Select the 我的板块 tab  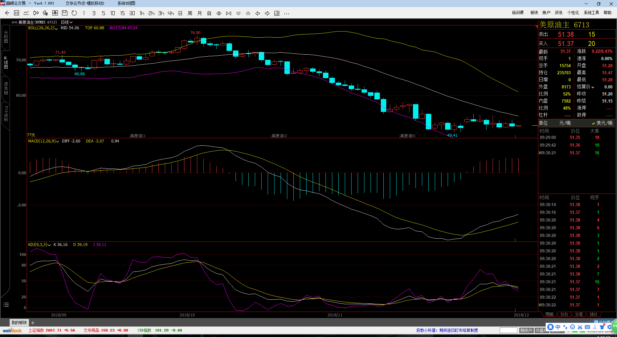[19, 323]
